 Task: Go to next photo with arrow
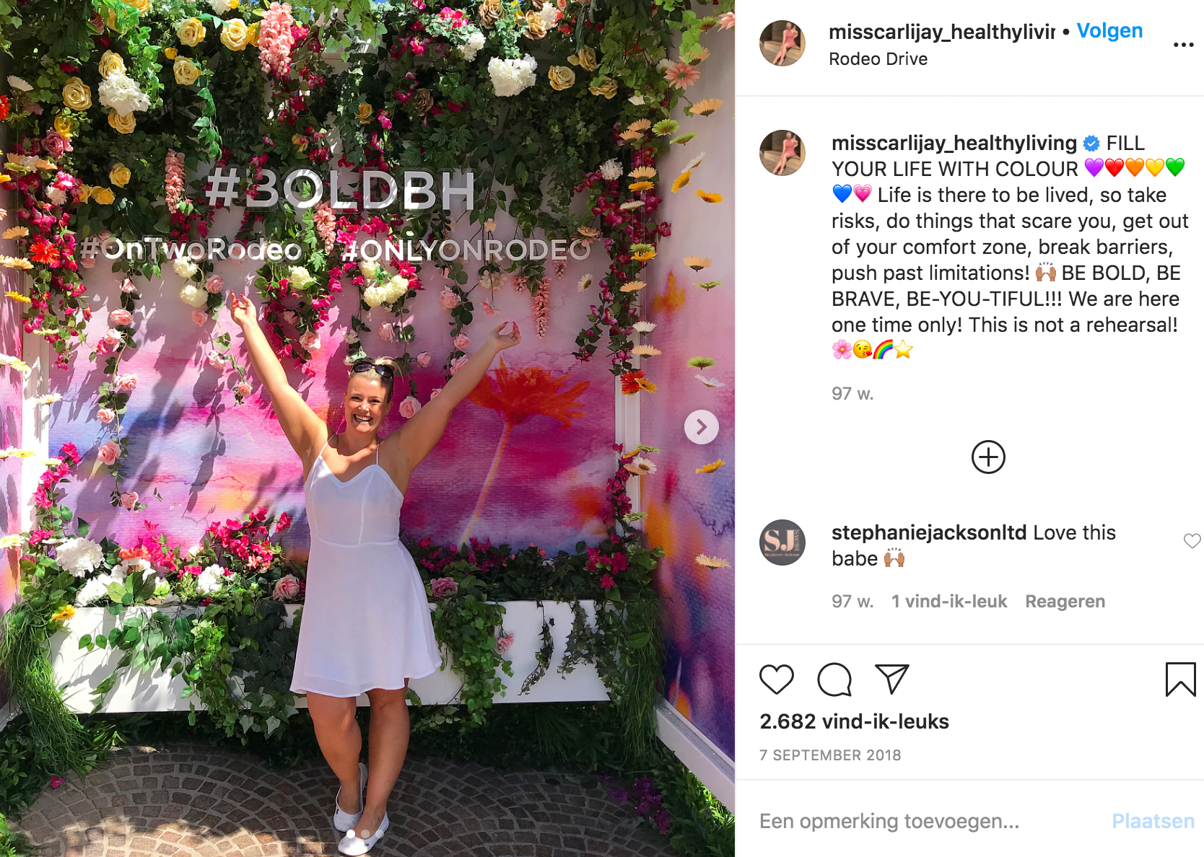pos(701,427)
